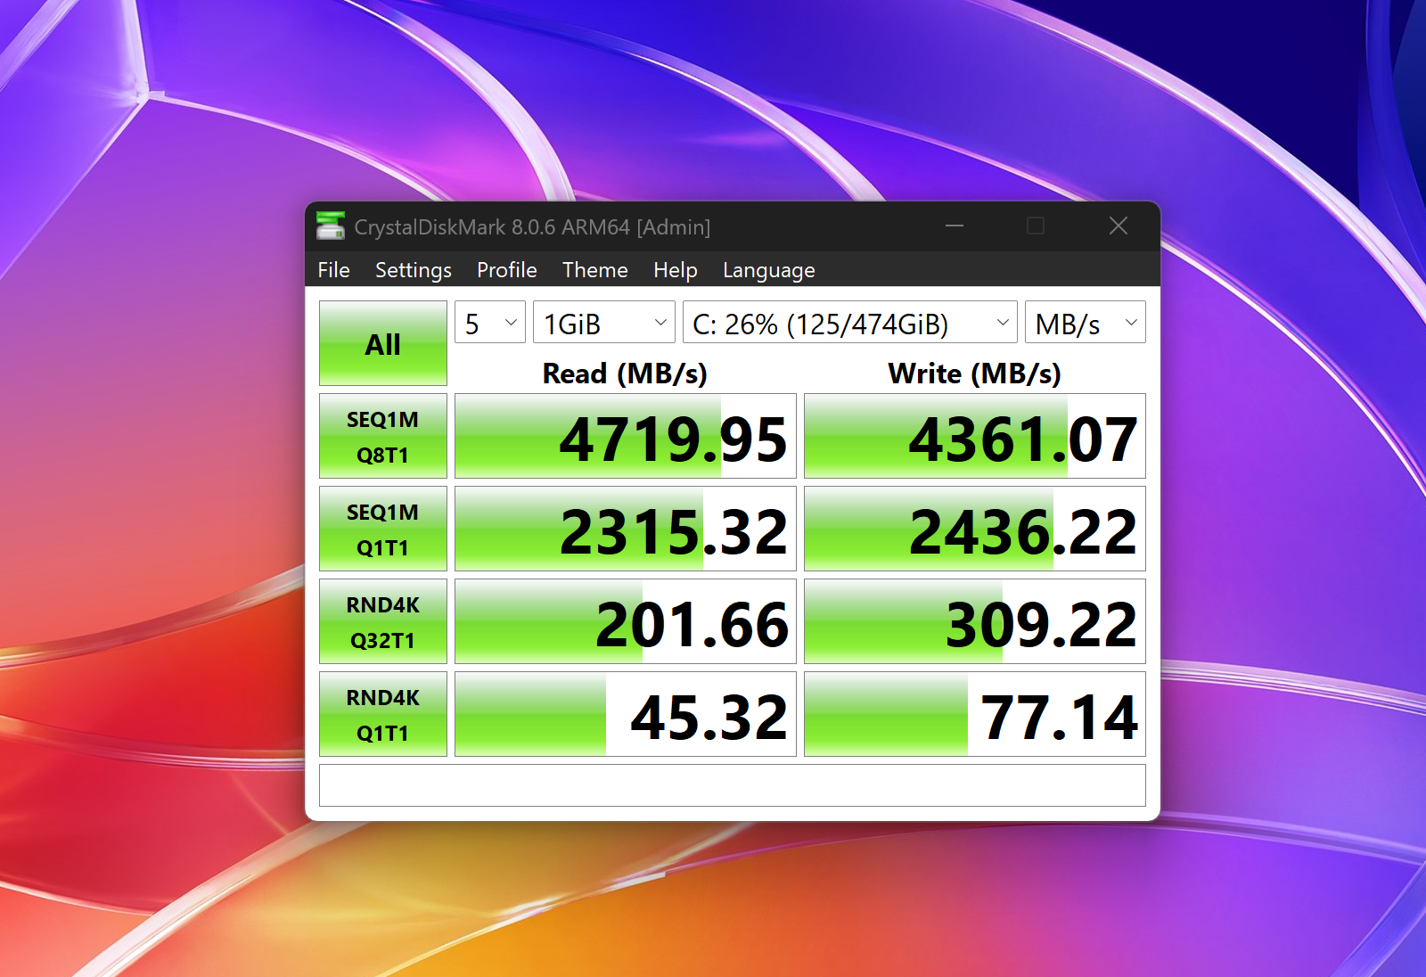Close the CrystalDiskMark window
The width and height of the screenshot is (1426, 977).
[1119, 226]
